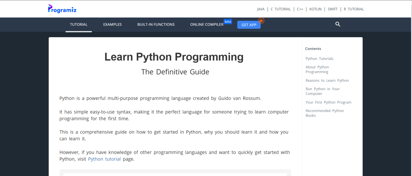Open the search using the magnifier icon
Screen dimensions: 412x176
point(338,24)
